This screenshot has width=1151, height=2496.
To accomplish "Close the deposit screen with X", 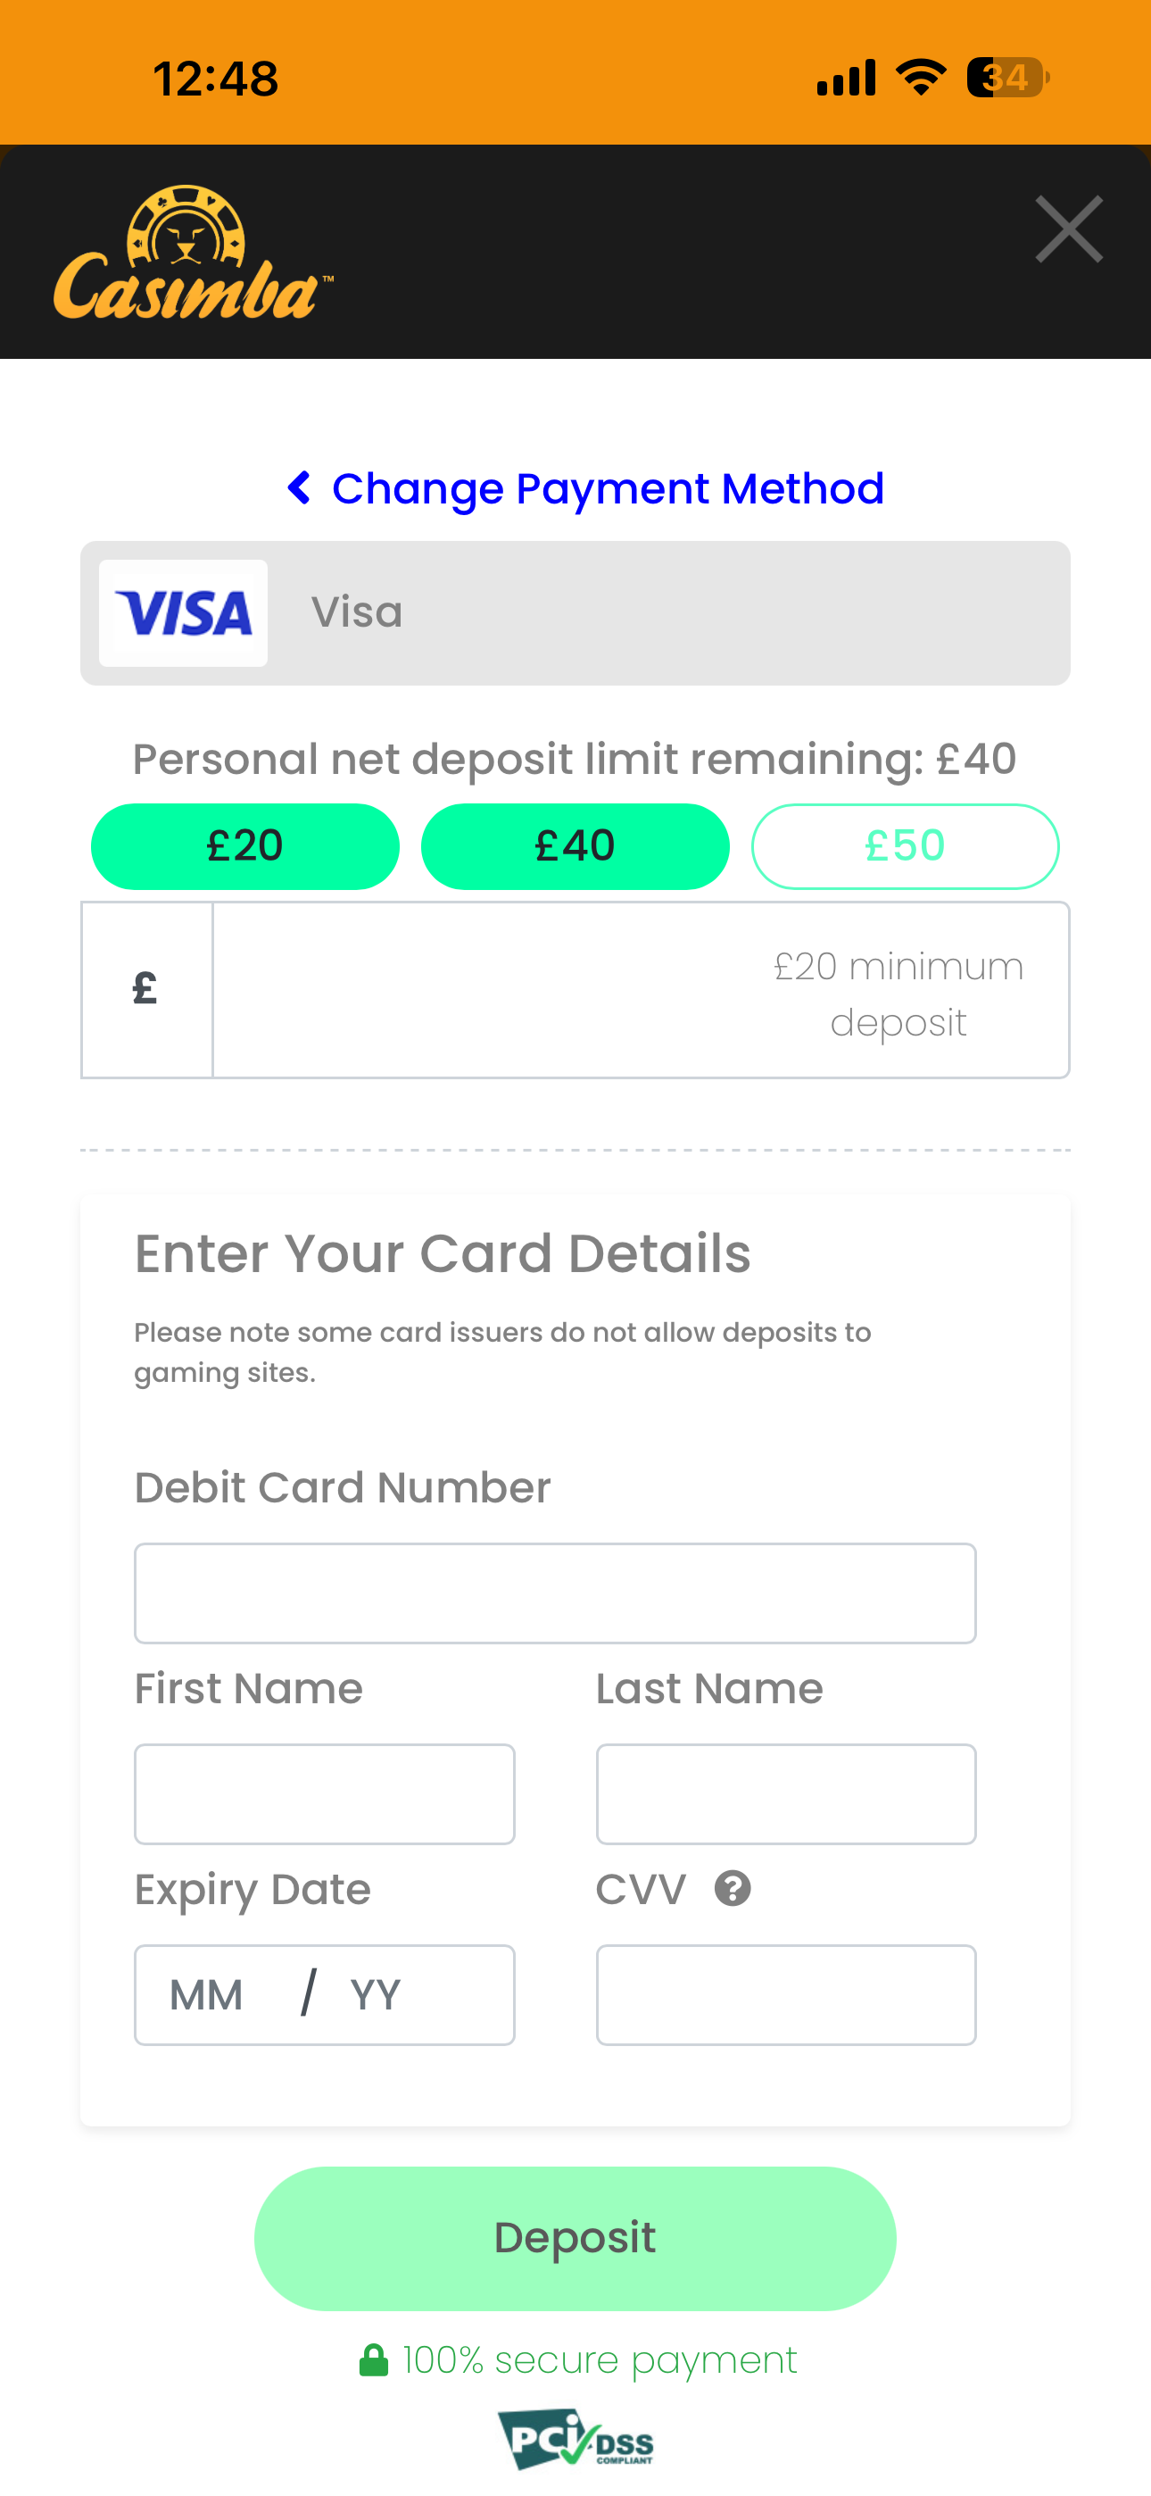I will [1068, 229].
